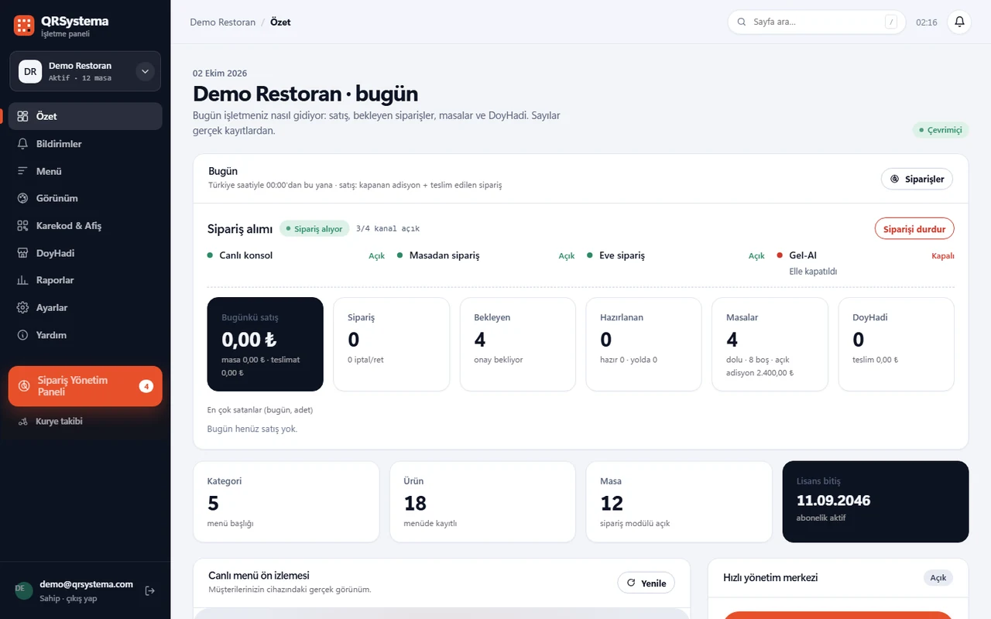
Task: Click the Siparişi durdur button
Action: (914, 229)
